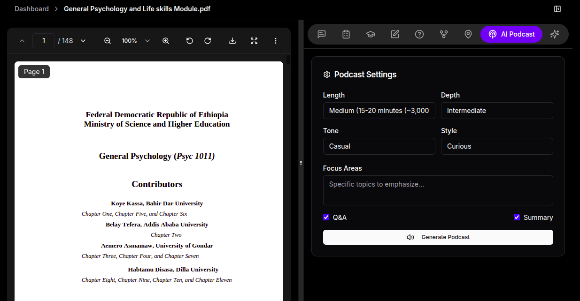Focus the Focus Areas text box
The image size is (580, 301).
[x=438, y=190]
